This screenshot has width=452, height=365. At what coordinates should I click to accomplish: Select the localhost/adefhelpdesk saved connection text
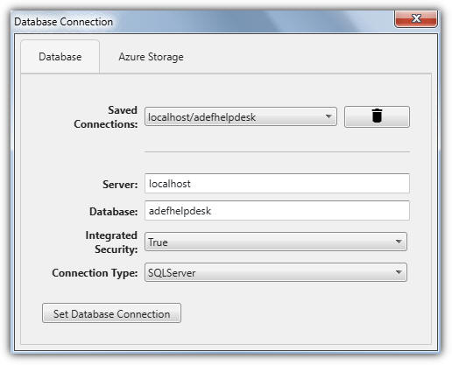(x=201, y=117)
